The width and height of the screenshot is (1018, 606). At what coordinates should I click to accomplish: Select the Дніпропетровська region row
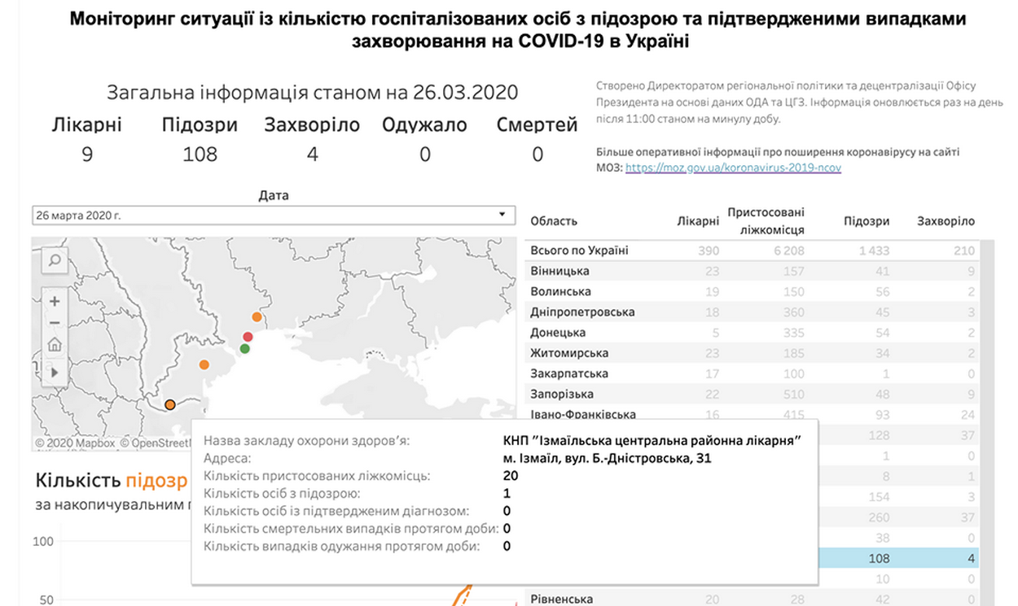[753, 312]
